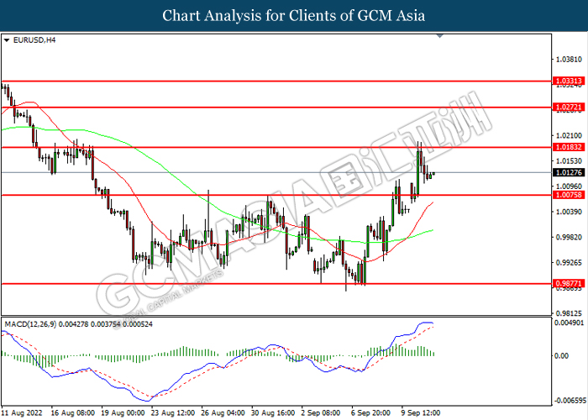Select the 1.03313 resistance level label

(x=569, y=81)
